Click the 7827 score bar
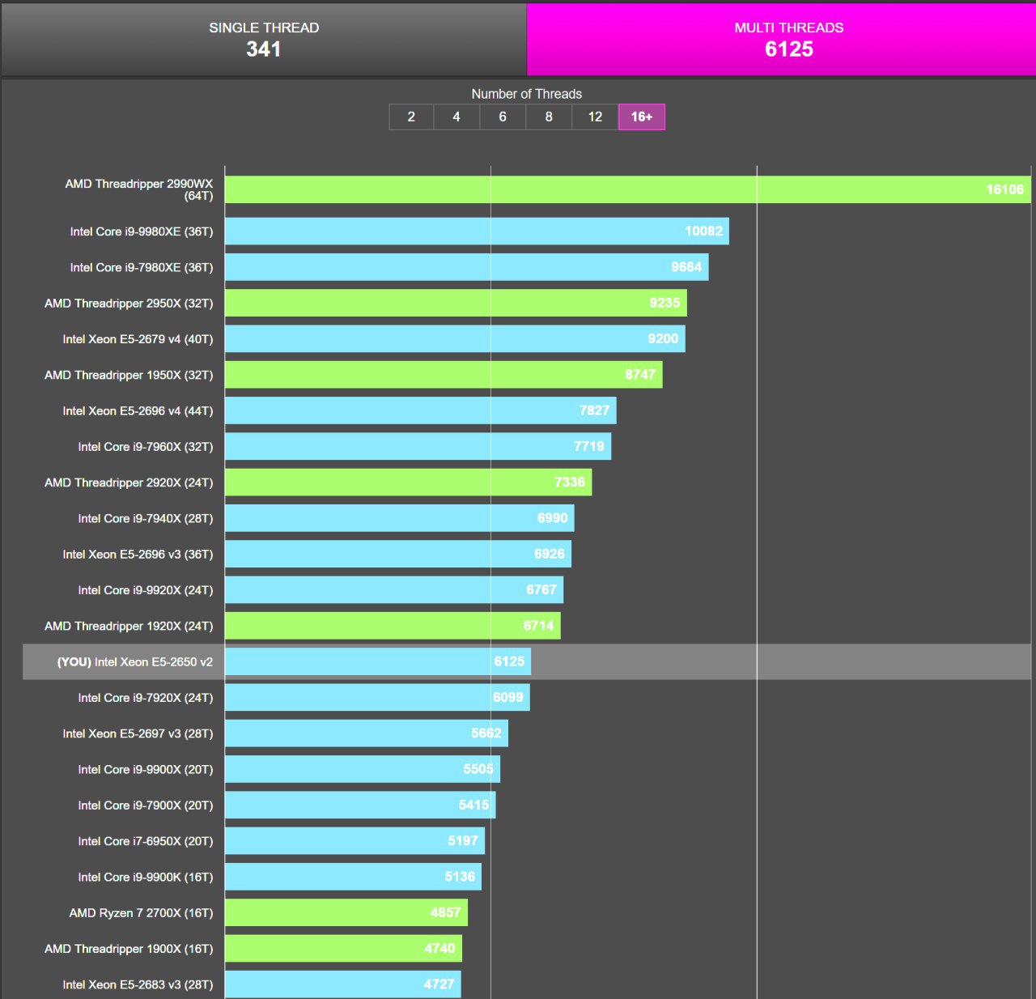The width and height of the screenshot is (1036, 999). 421,410
